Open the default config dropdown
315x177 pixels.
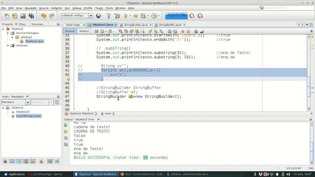(91, 16)
